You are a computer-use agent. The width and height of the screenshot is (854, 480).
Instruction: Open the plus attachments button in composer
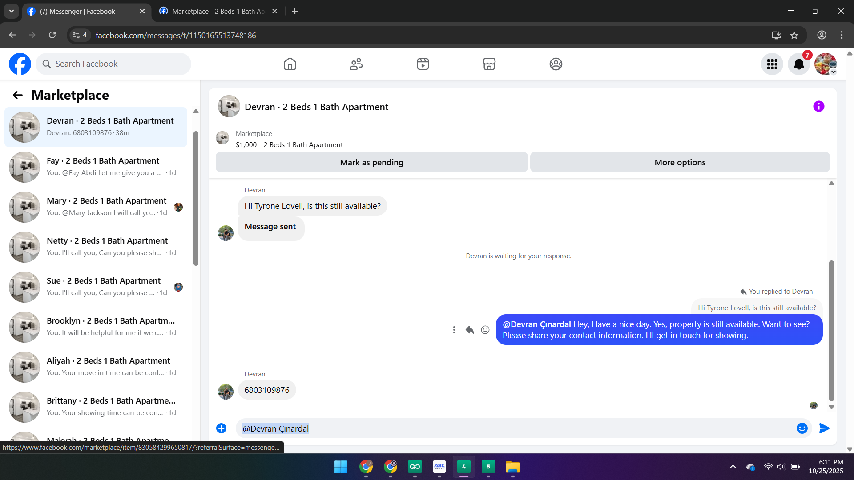[221, 428]
